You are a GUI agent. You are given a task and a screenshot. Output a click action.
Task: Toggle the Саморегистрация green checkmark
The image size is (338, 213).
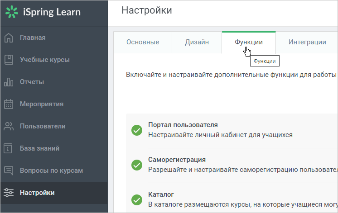(137, 165)
